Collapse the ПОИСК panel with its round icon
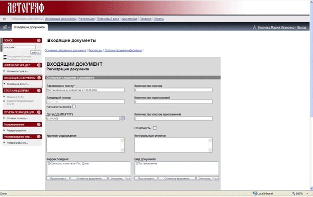Image resolution: width=313 pixels, height=197 pixels. coord(39,40)
